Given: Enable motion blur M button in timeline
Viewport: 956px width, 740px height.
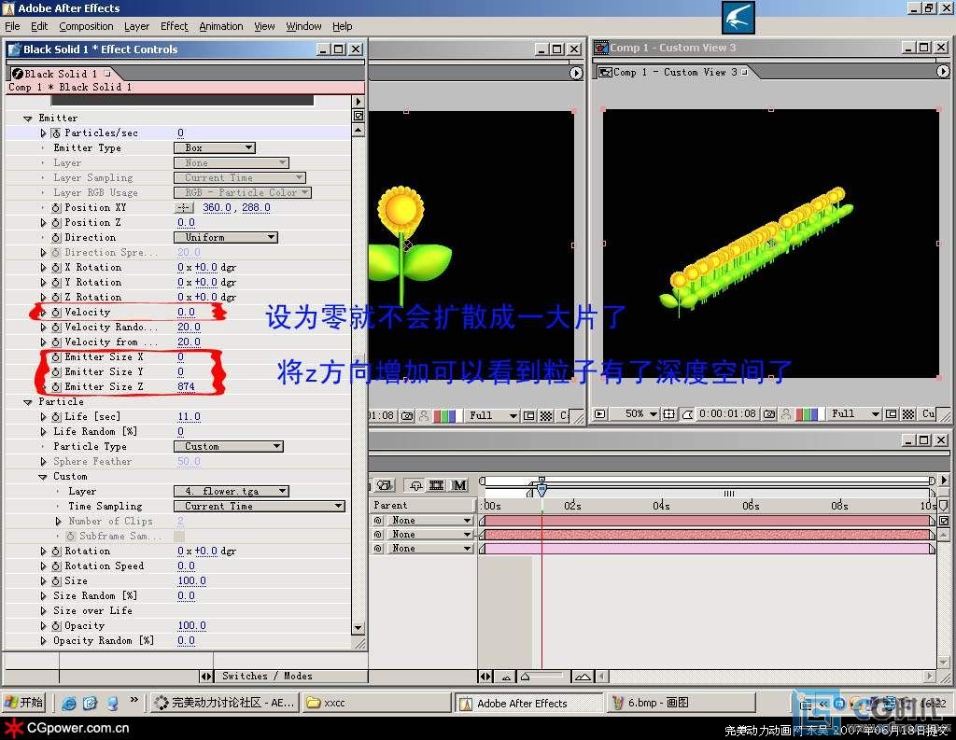Looking at the screenshot, I should (459, 485).
